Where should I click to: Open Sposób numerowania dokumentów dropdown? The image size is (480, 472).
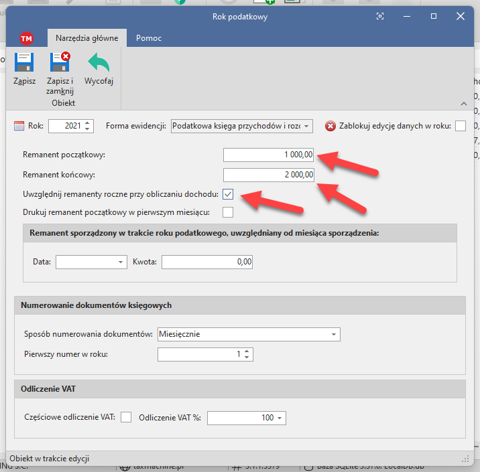(333, 334)
